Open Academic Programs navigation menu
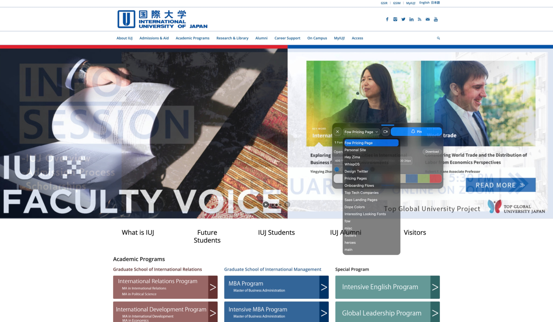The height and width of the screenshot is (322, 553). point(193,38)
